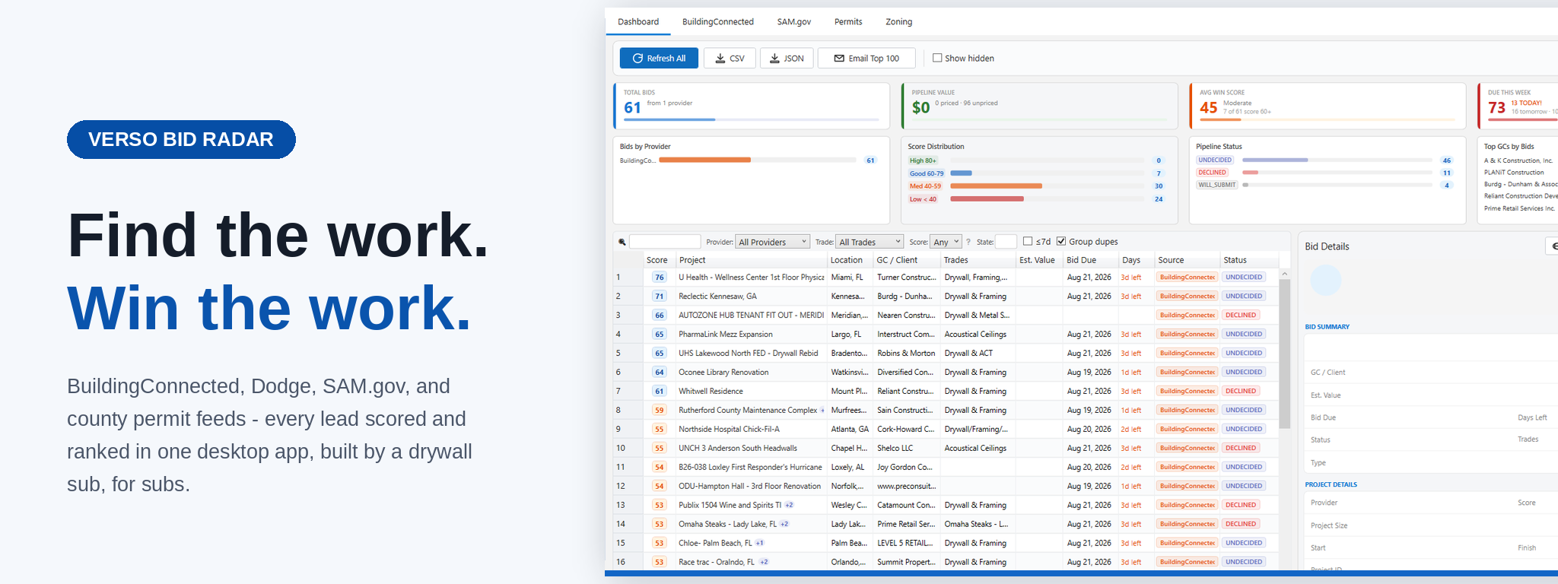
Task: Click the +2 dupes badge on Publix 1504 row
Action: pos(789,505)
